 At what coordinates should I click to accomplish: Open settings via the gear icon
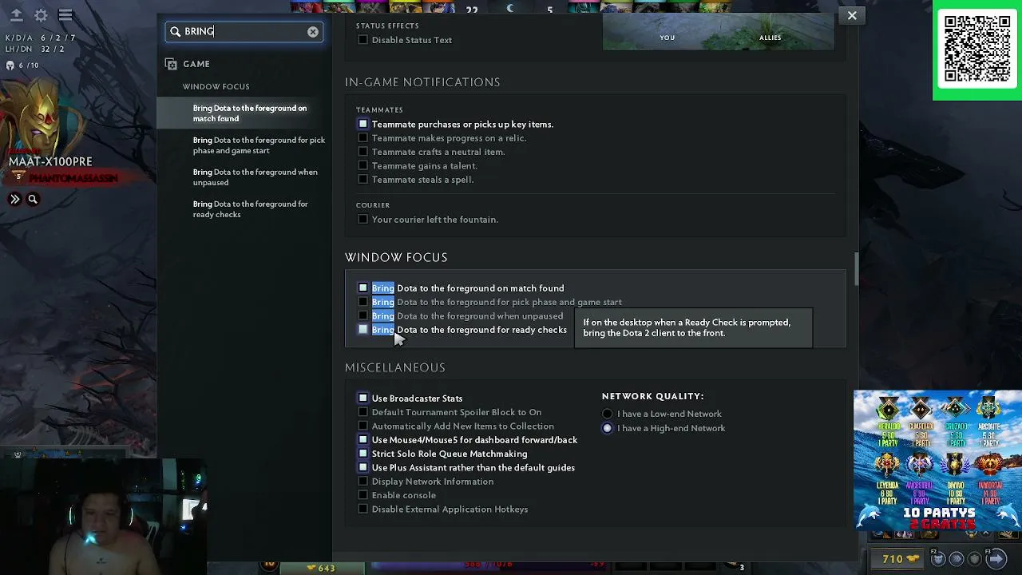click(41, 15)
